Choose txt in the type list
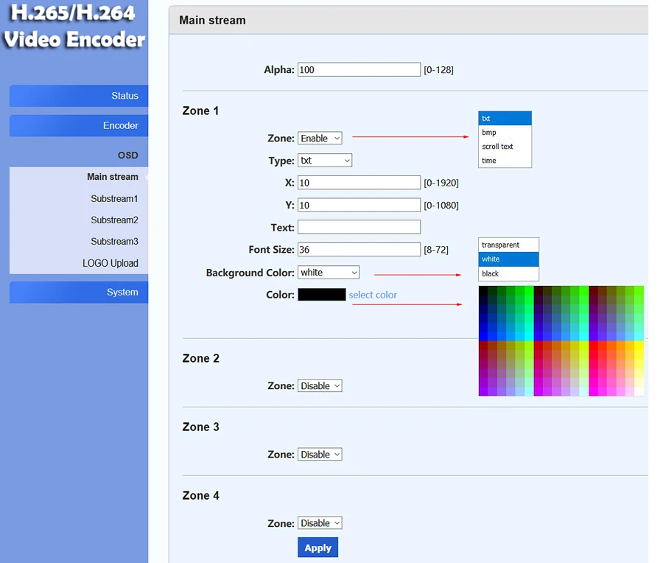The height and width of the screenshot is (563, 663). tap(505, 119)
